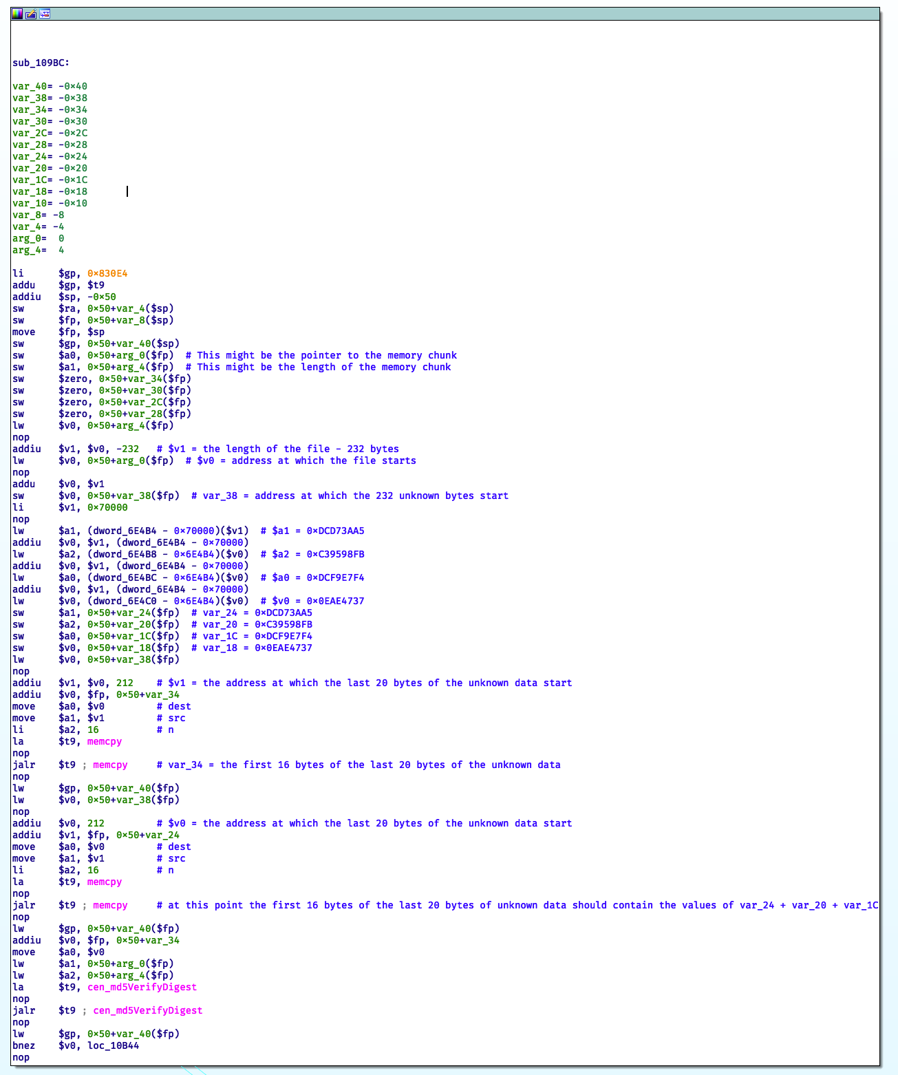This screenshot has width=898, height=1075.
Task: Select the var_18= -0x18 definition
Action: point(50,191)
